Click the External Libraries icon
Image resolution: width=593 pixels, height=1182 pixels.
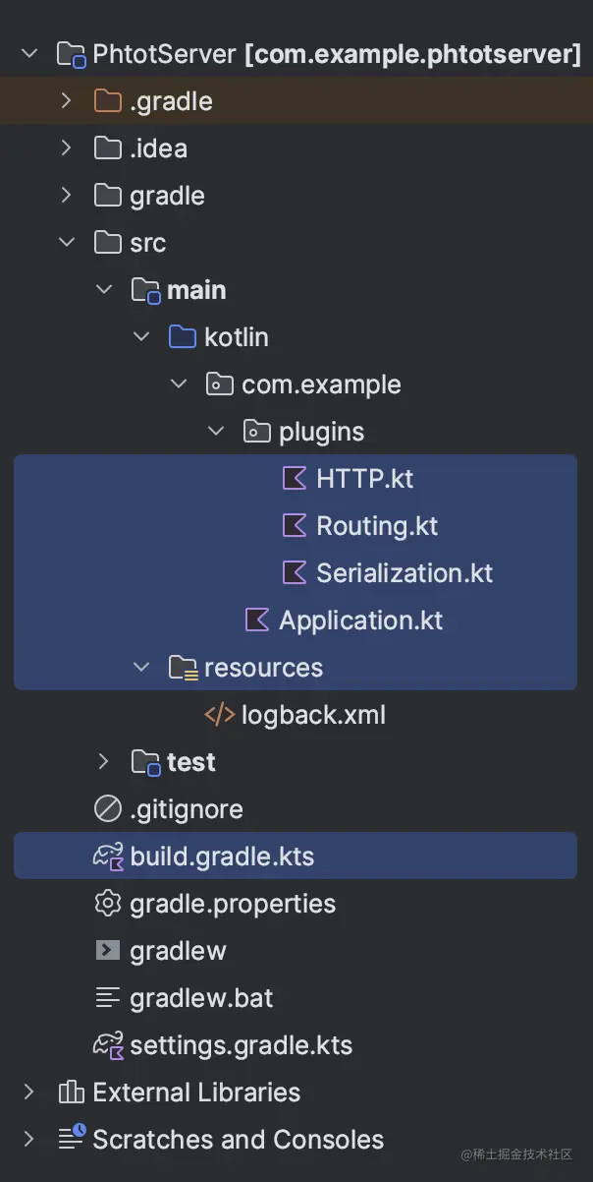[71, 1093]
